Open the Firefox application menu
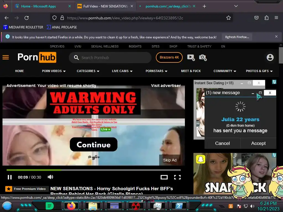 click(276, 18)
